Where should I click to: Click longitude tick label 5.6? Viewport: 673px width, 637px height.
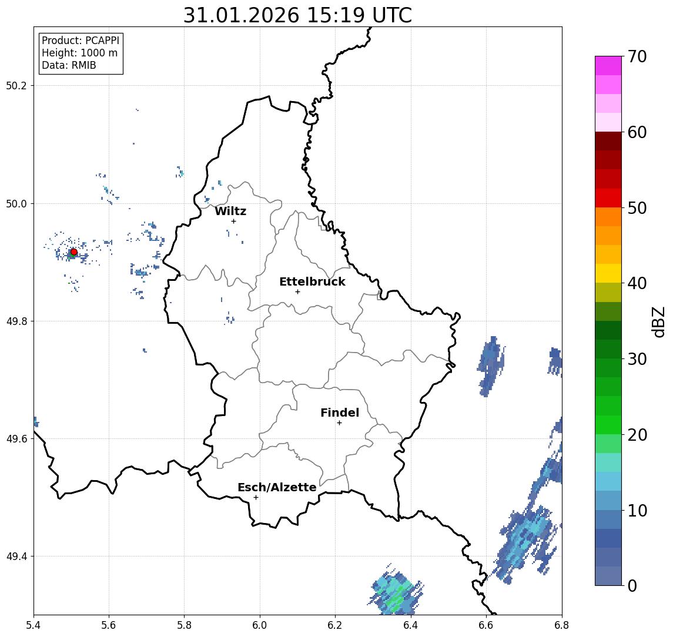click(x=109, y=625)
